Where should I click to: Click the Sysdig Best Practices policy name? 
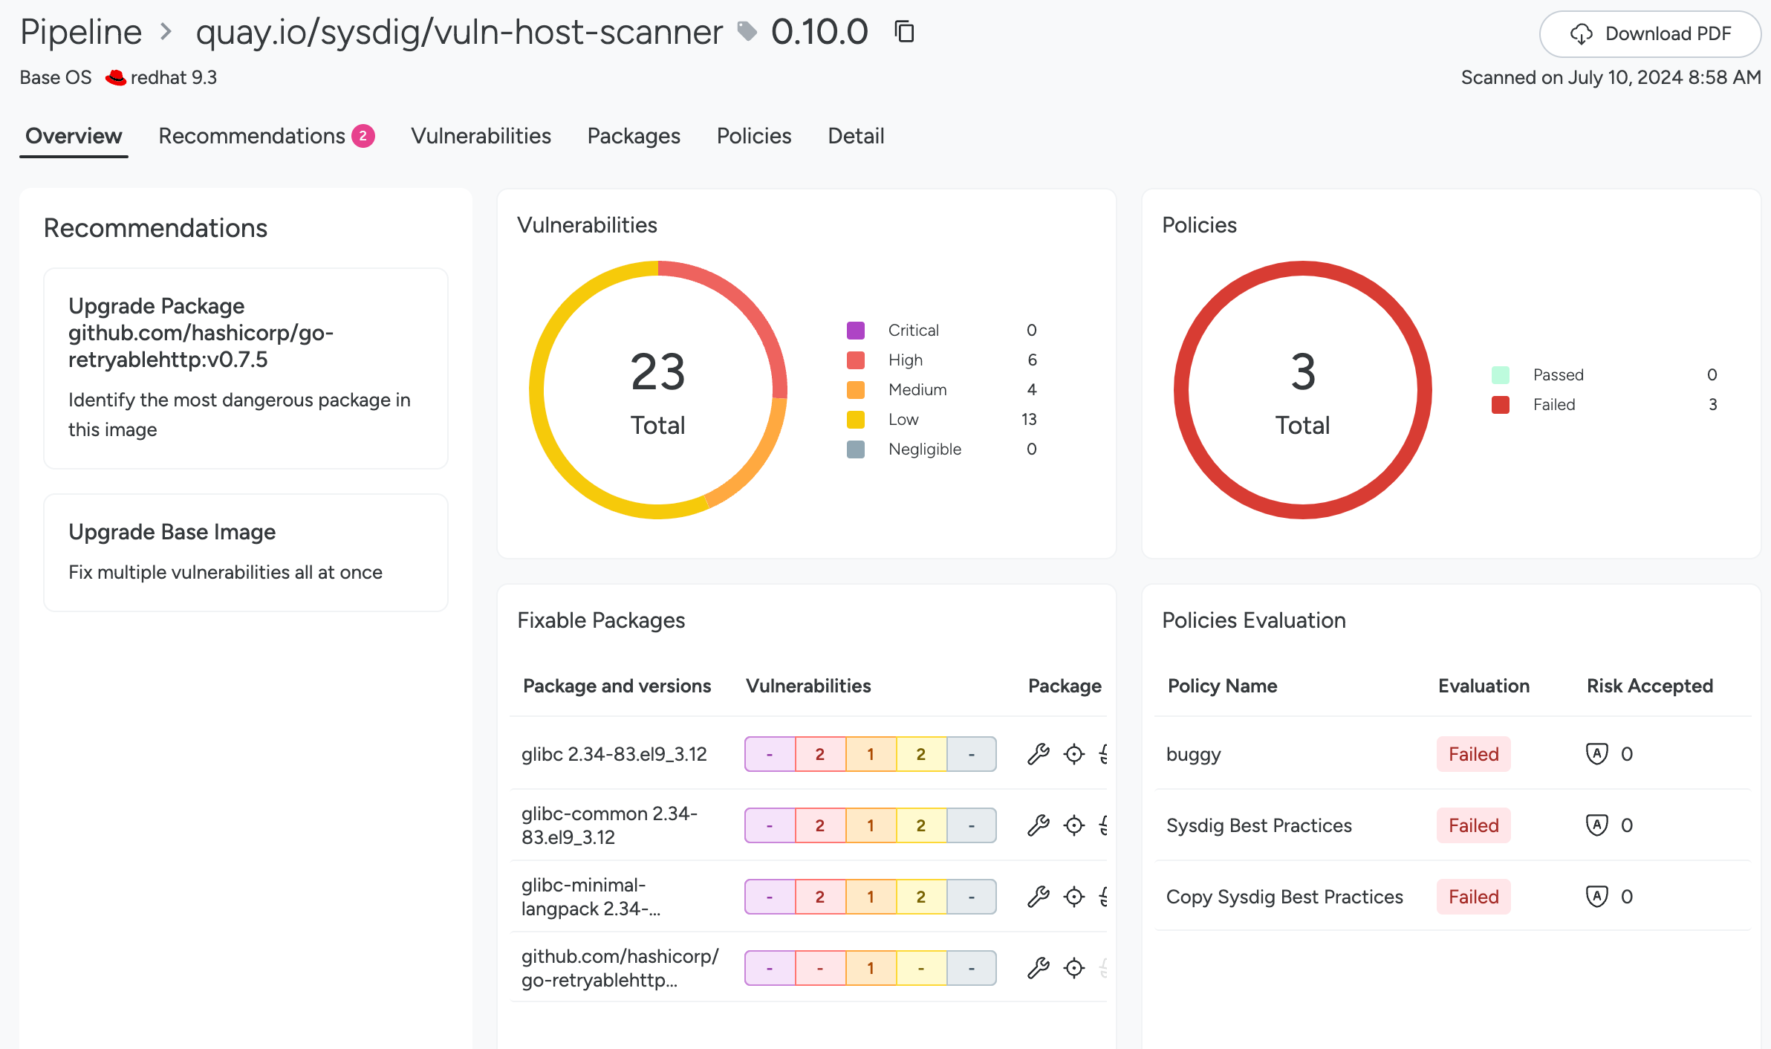[1259, 825]
